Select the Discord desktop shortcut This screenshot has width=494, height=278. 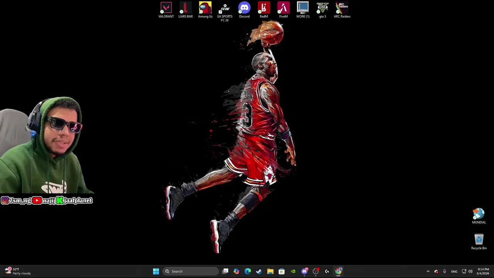pos(244,10)
